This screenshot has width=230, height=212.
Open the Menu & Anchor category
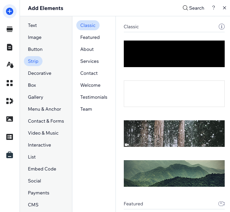point(44,109)
